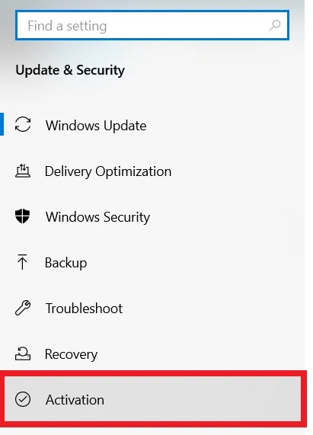Click the Backup upward arrow icon
The width and height of the screenshot is (313, 435).
pyautogui.click(x=22, y=262)
